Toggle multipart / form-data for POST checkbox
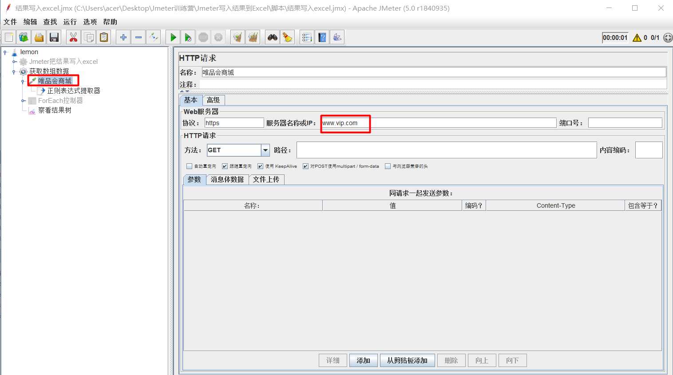 [x=306, y=166]
